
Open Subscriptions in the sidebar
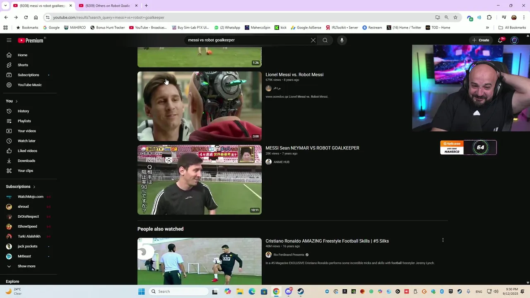(x=29, y=75)
